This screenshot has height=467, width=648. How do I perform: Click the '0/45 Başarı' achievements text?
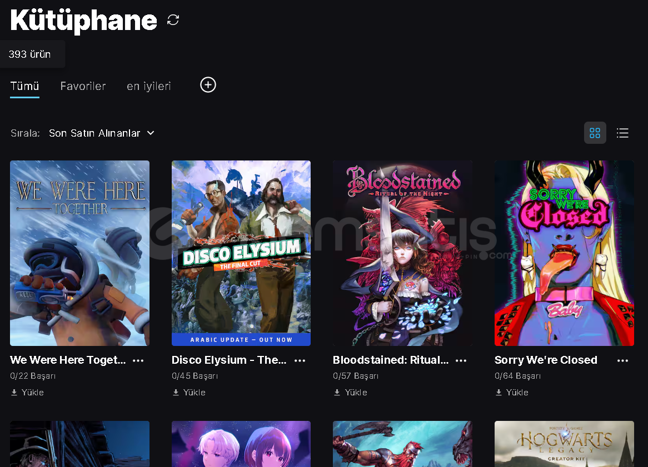pos(195,376)
